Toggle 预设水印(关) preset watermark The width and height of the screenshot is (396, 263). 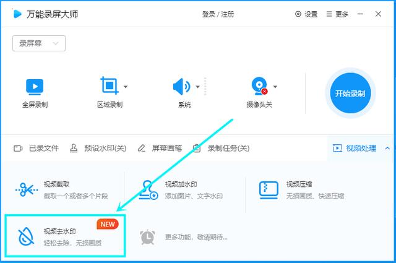[105, 149]
